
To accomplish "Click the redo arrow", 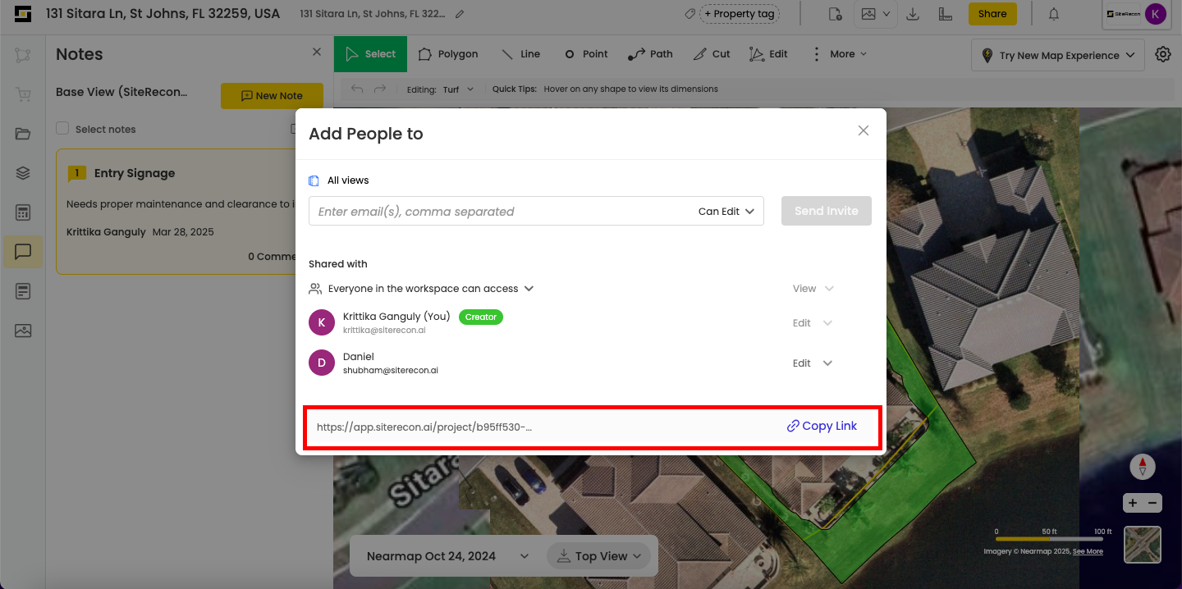I will [380, 89].
